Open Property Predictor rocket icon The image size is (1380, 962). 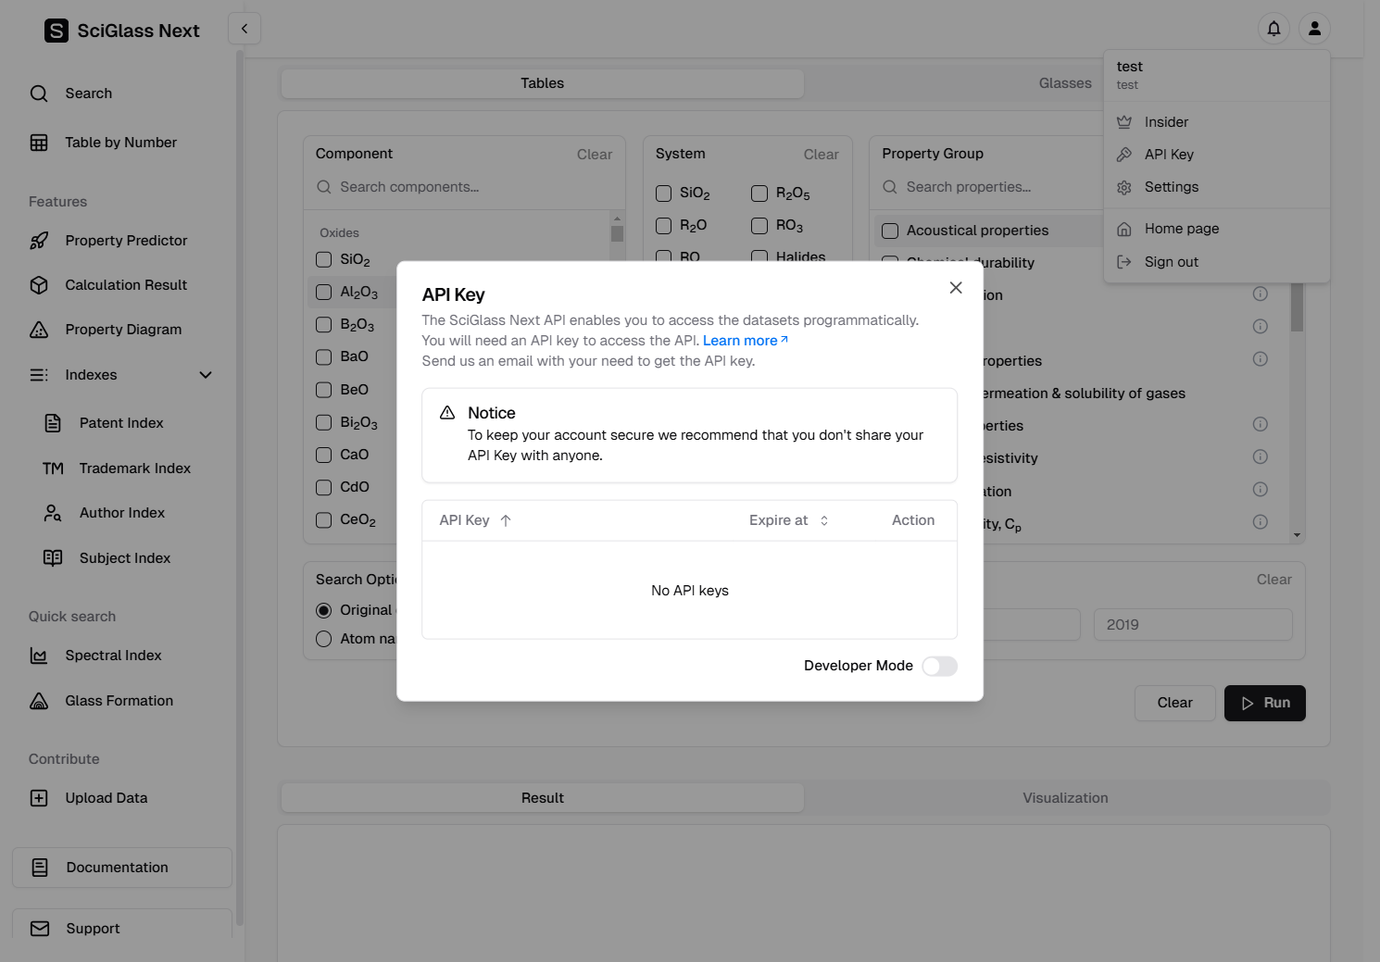pyautogui.click(x=39, y=241)
